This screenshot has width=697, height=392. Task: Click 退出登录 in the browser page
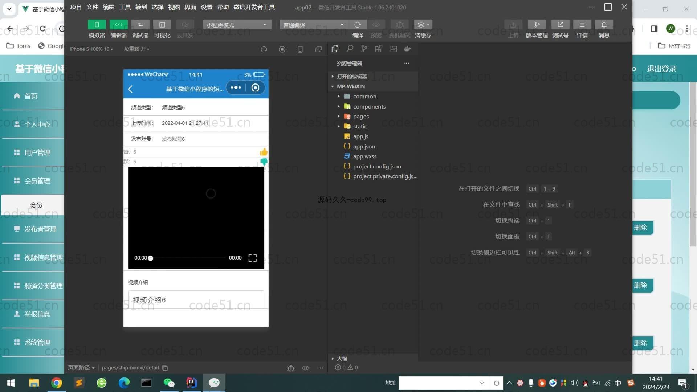pos(661,69)
